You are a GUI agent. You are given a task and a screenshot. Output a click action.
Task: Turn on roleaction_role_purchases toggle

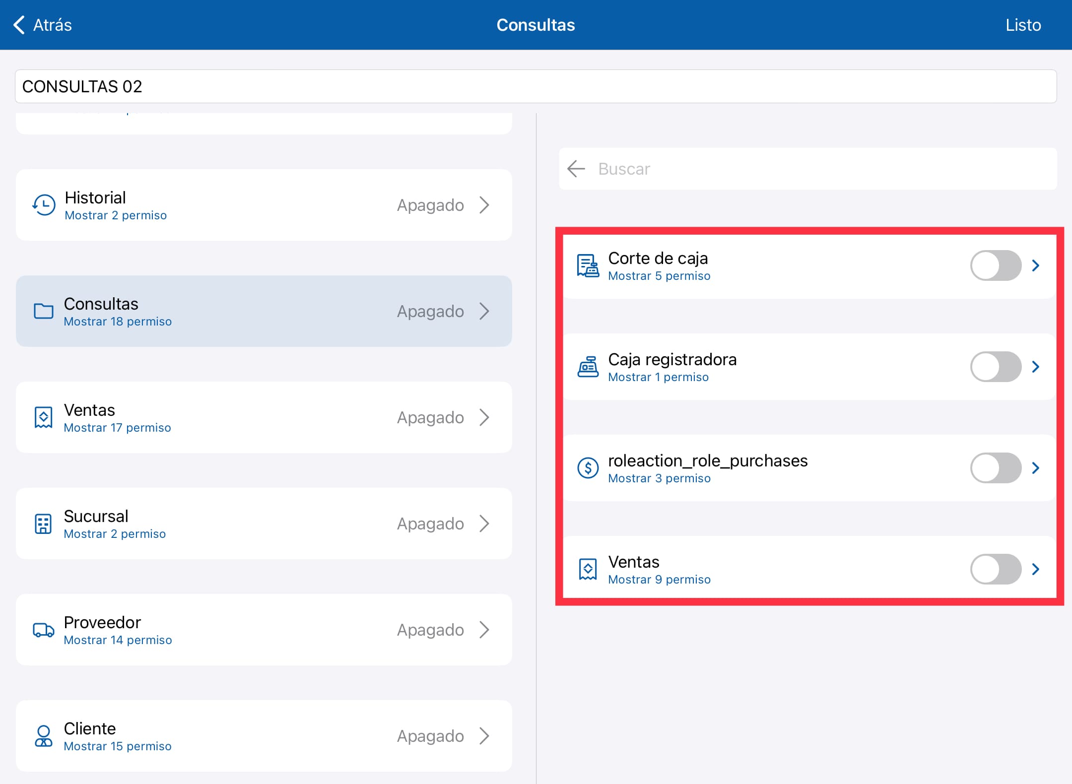[x=996, y=468]
